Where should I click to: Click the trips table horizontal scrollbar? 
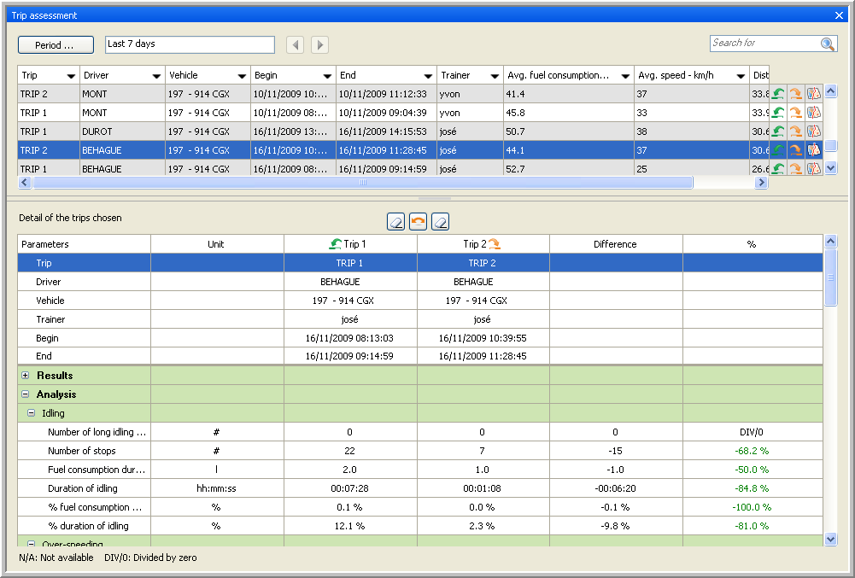(x=362, y=183)
